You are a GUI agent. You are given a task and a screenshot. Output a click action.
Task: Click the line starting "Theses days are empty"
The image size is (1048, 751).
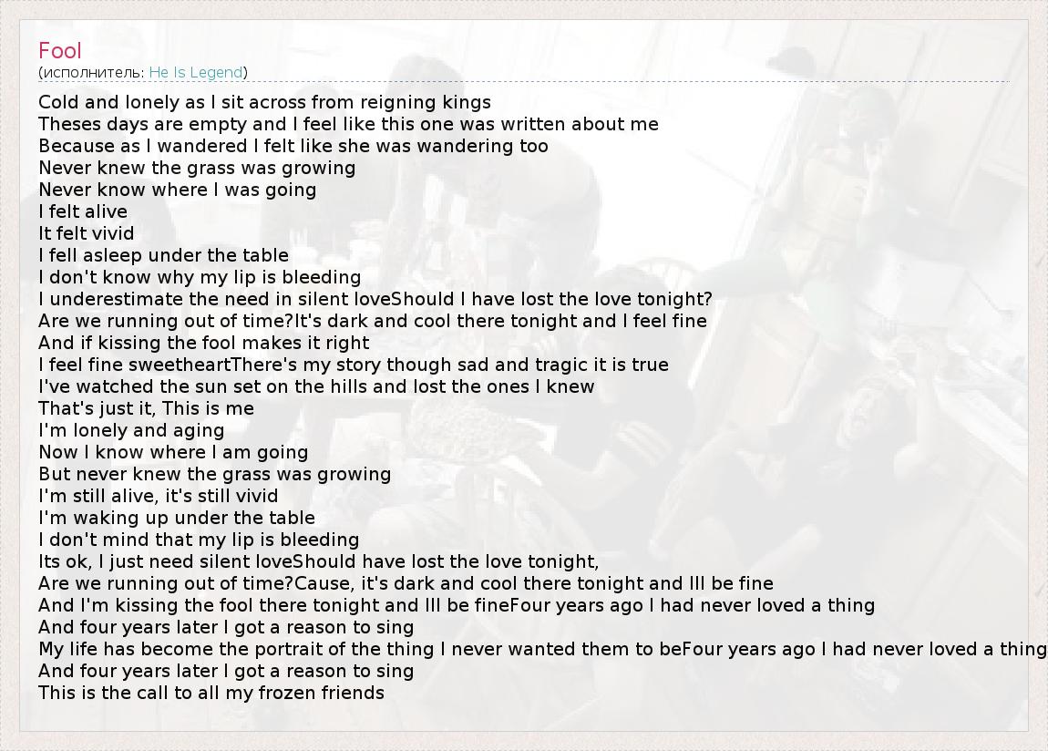(x=348, y=124)
